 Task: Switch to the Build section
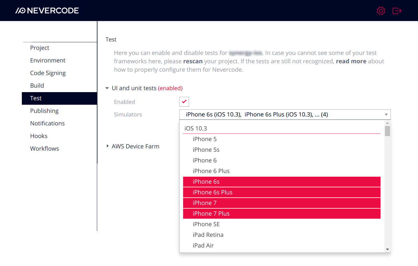pos(37,86)
